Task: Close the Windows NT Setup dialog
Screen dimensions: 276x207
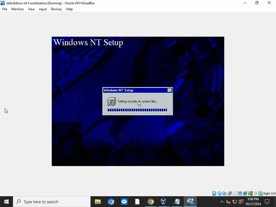Action: pyautogui.click(x=170, y=90)
